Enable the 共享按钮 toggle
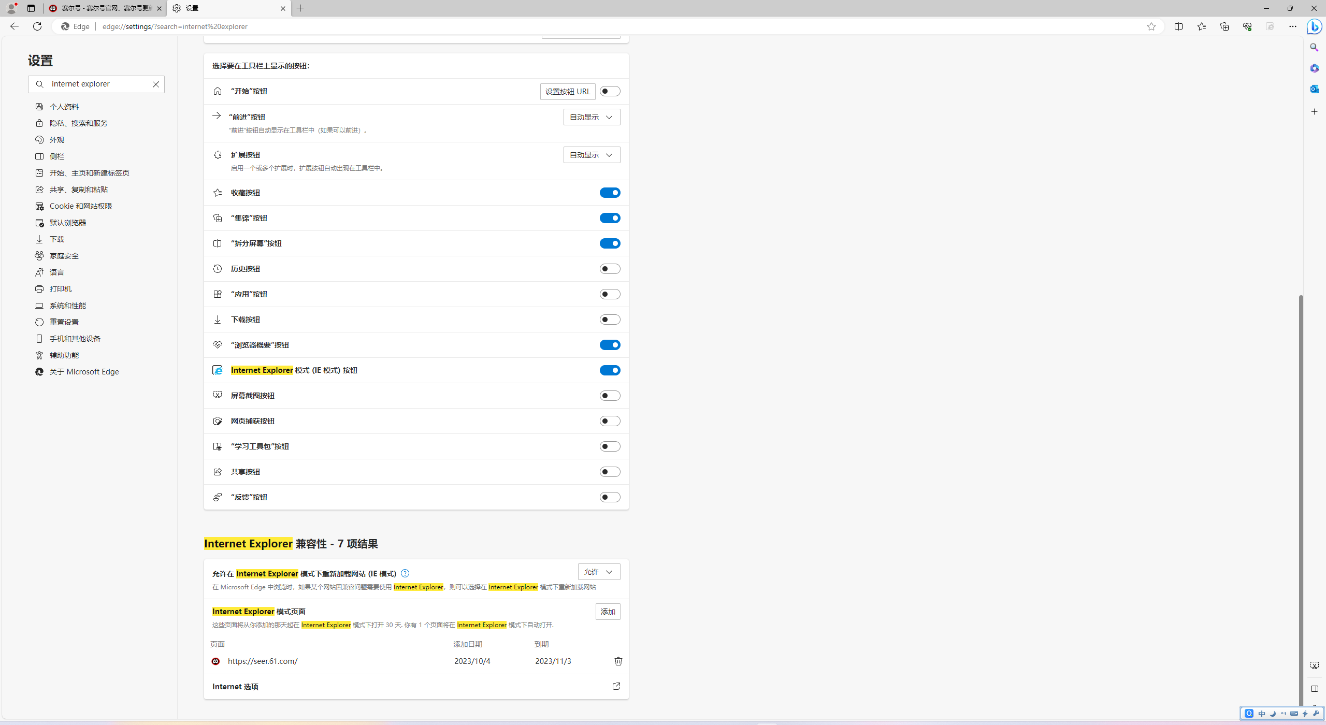This screenshot has height=725, width=1326. click(610, 472)
